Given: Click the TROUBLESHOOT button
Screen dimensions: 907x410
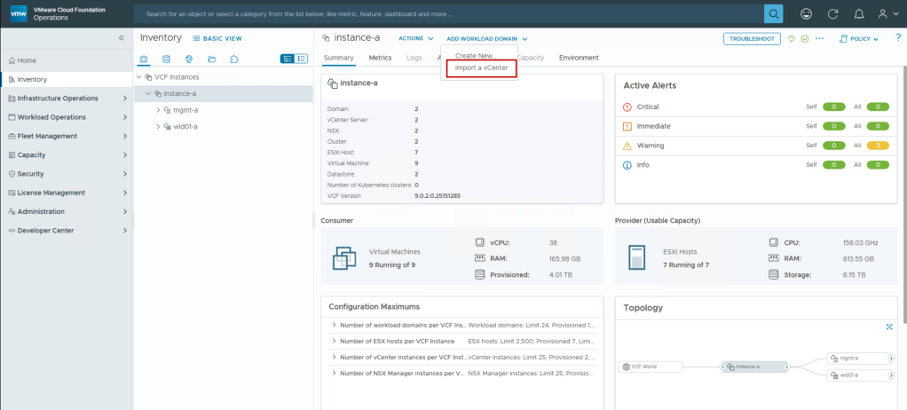Looking at the screenshot, I should click(752, 39).
